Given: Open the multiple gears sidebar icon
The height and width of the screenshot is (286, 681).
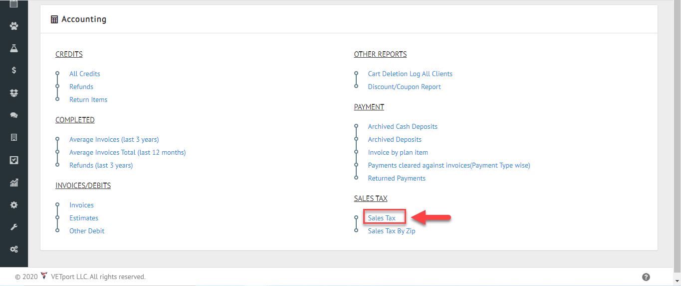Looking at the screenshot, I should (x=14, y=250).
